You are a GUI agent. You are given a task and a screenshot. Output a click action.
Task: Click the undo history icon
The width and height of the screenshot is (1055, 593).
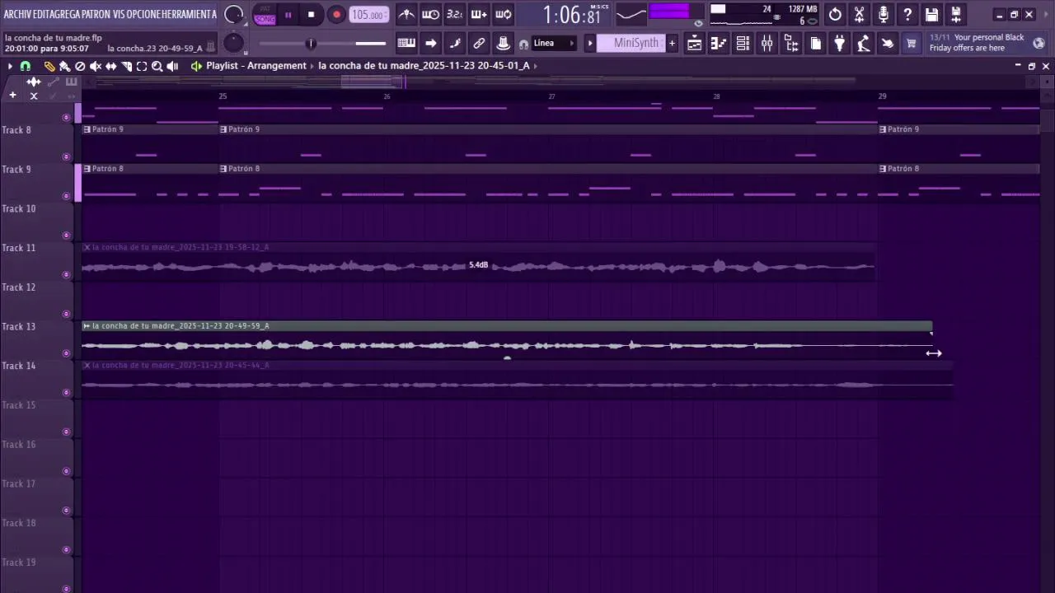835,14
